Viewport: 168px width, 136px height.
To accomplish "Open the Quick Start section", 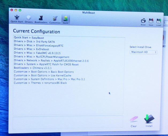I will [x=17, y=19].
